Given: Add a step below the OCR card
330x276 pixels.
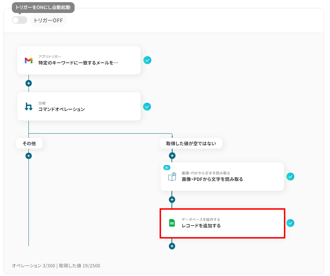Looking at the screenshot, I should point(172,200).
